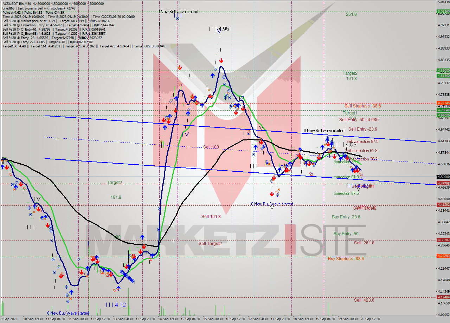Click the red 4.30202 price tag
Viewport: 450px width, 323px height.
click(443, 240)
